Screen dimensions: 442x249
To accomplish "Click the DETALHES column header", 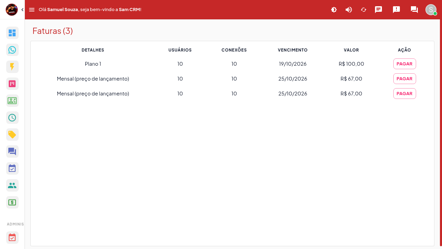I will pos(93,50).
